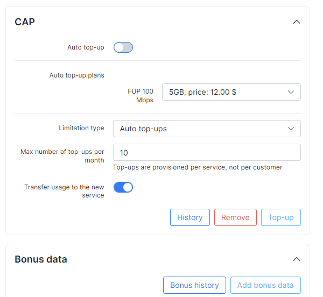
Task: Focus the Max number of top-ups field
Action: point(207,152)
